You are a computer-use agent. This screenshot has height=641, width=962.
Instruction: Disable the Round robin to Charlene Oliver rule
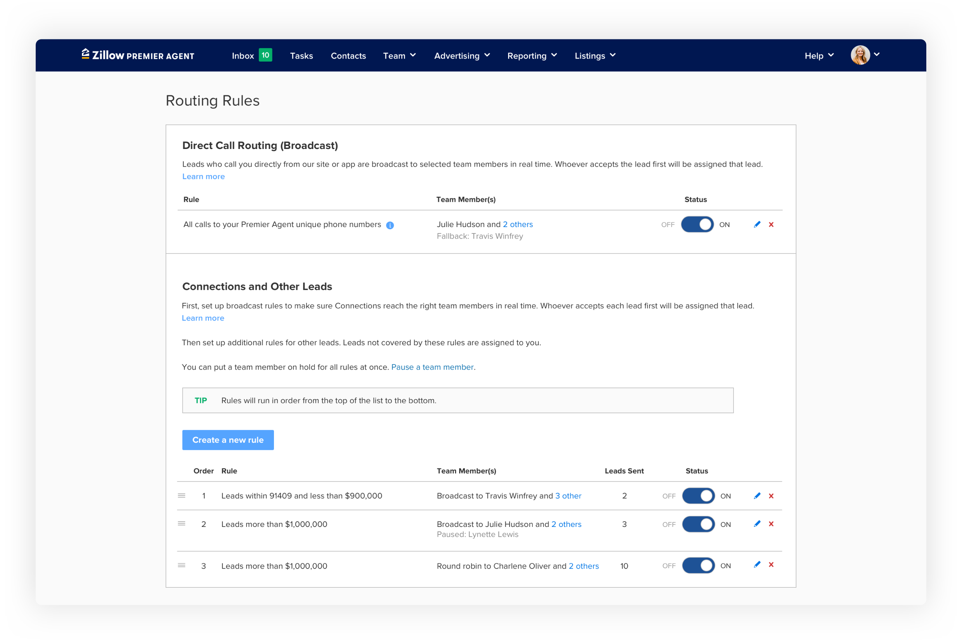tap(698, 566)
